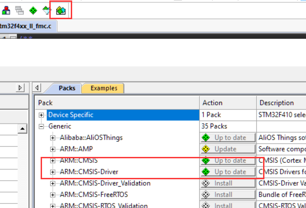Expand the Device Specific tree node
306x208 pixels.
[42, 115]
